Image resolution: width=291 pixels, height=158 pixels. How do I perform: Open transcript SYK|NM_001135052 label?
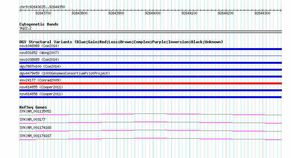pyautogui.click(x=35, y=112)
